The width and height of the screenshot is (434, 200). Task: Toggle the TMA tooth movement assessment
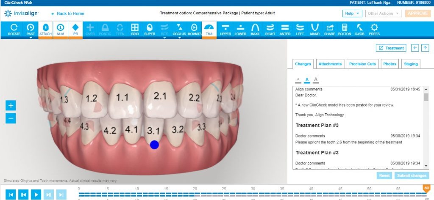[209, 30]
